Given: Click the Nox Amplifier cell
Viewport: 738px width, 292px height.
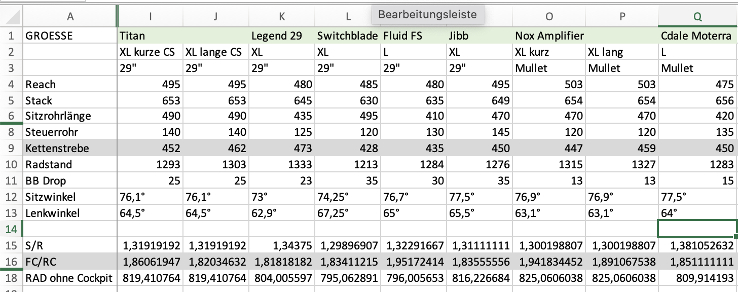Looking at the screenshot, I should pos(549,35).
